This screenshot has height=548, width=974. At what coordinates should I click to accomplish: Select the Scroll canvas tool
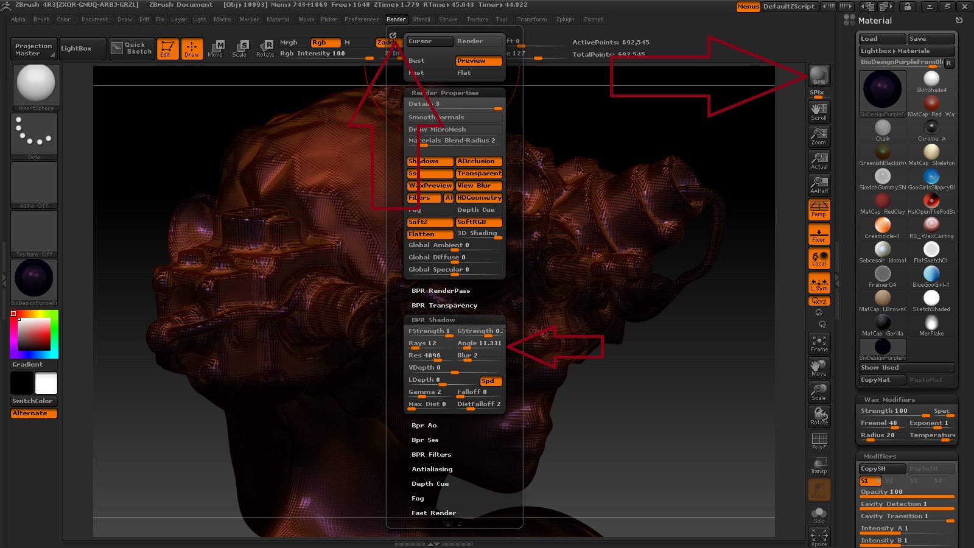click(x=819, y=111)
